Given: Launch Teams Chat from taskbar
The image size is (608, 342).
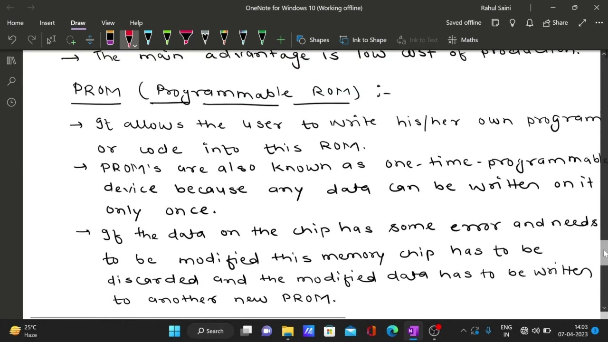Looking at the screenshot, I should tap(267, 331).
